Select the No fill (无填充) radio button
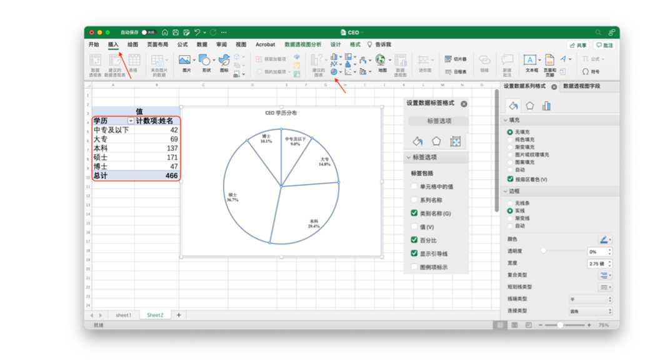The width and height of the screenshot is (645, 362). click(510, 132)
